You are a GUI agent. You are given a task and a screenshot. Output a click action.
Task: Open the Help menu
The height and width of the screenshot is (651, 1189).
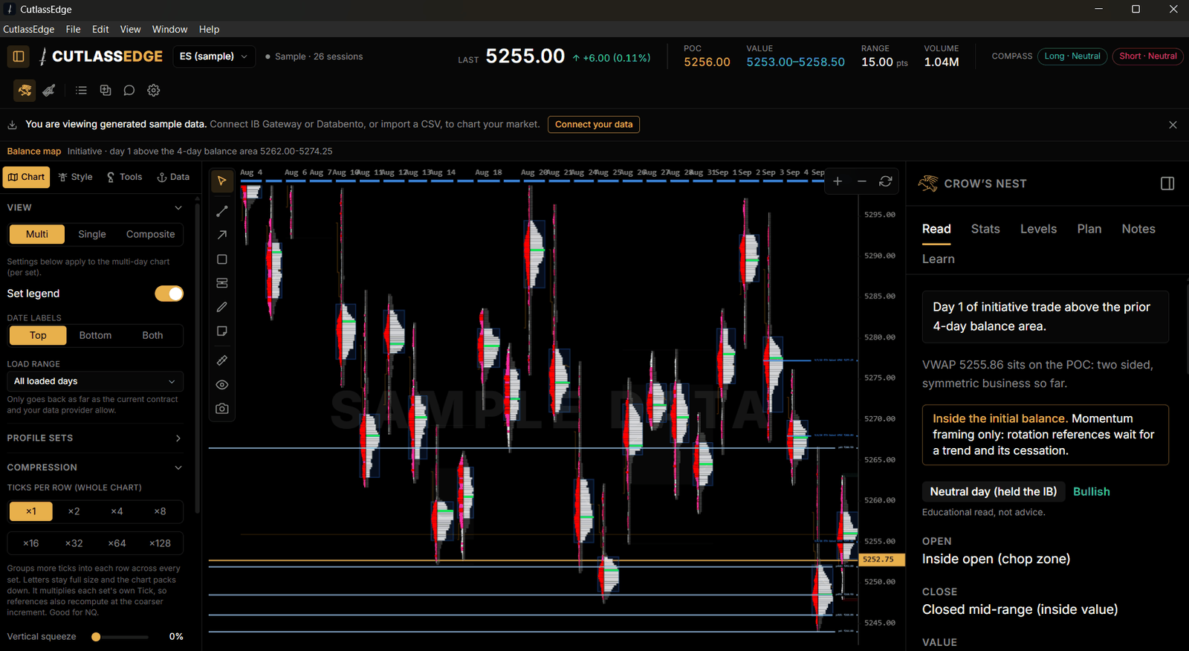(x=209, y=29)
